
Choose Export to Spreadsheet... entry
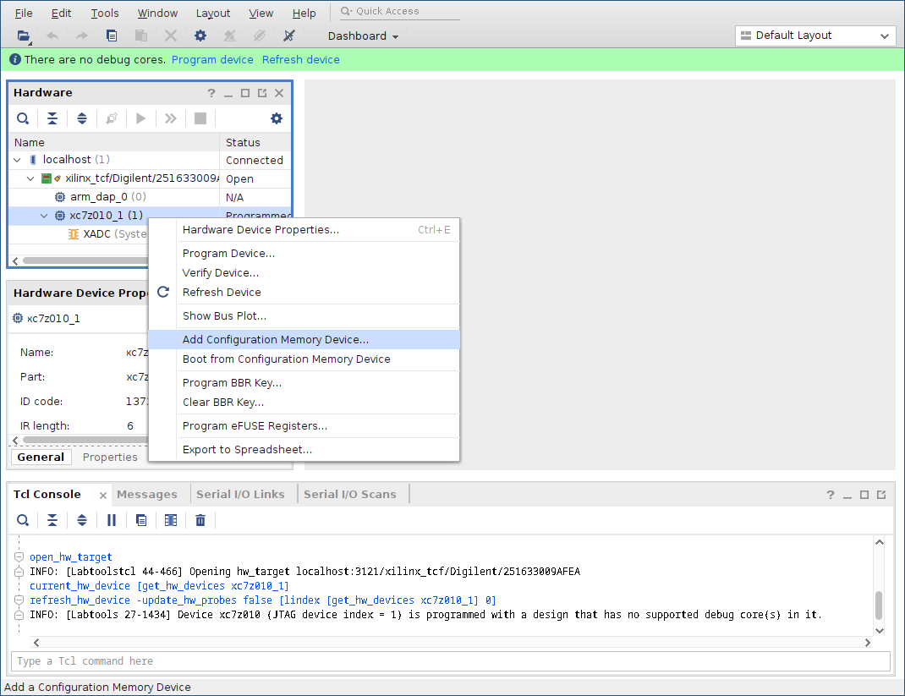click(304, 450)
